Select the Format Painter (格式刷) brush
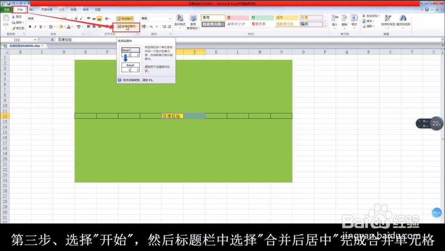The image size is (445, 251). click(18, 28)
